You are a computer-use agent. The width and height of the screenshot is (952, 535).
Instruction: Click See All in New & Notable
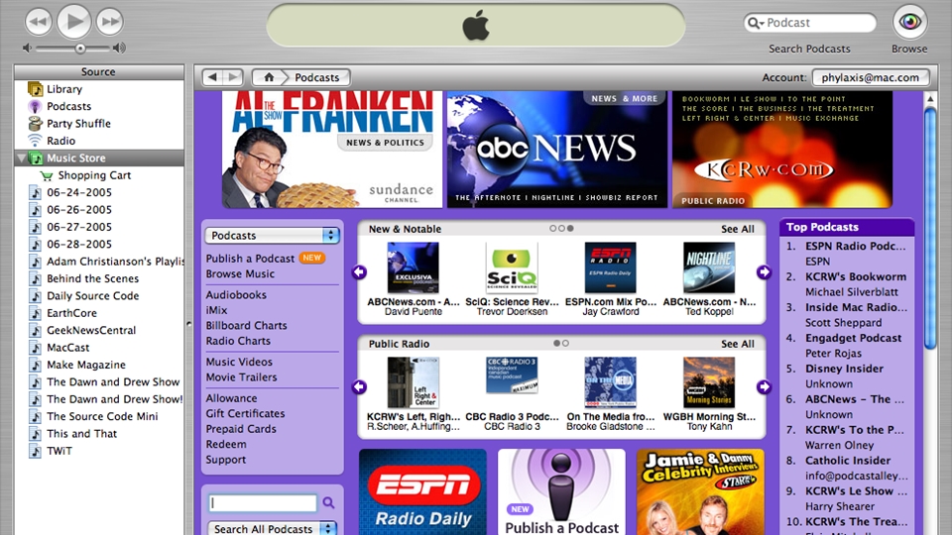click(x=738, y=229)
